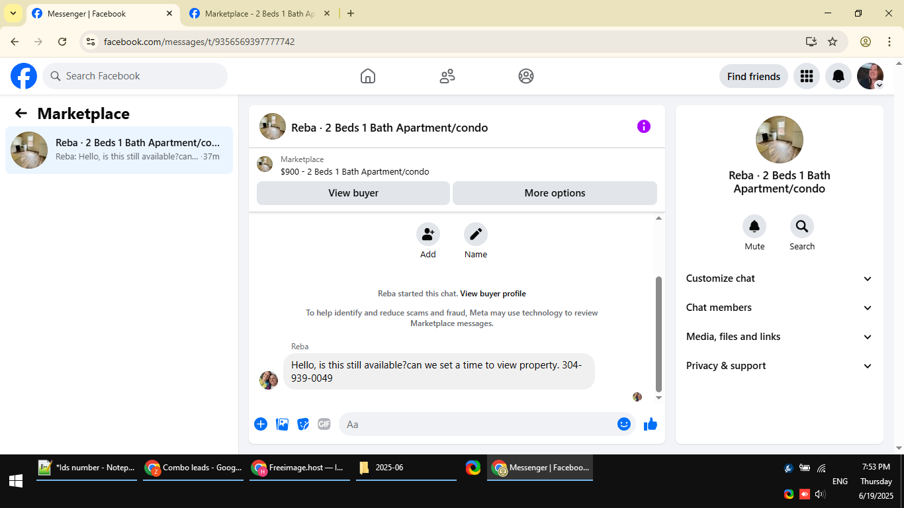Click the scroll-down arrow of chat scrollbar
This screenshot has height=508, width=904.
click(658, 398)
